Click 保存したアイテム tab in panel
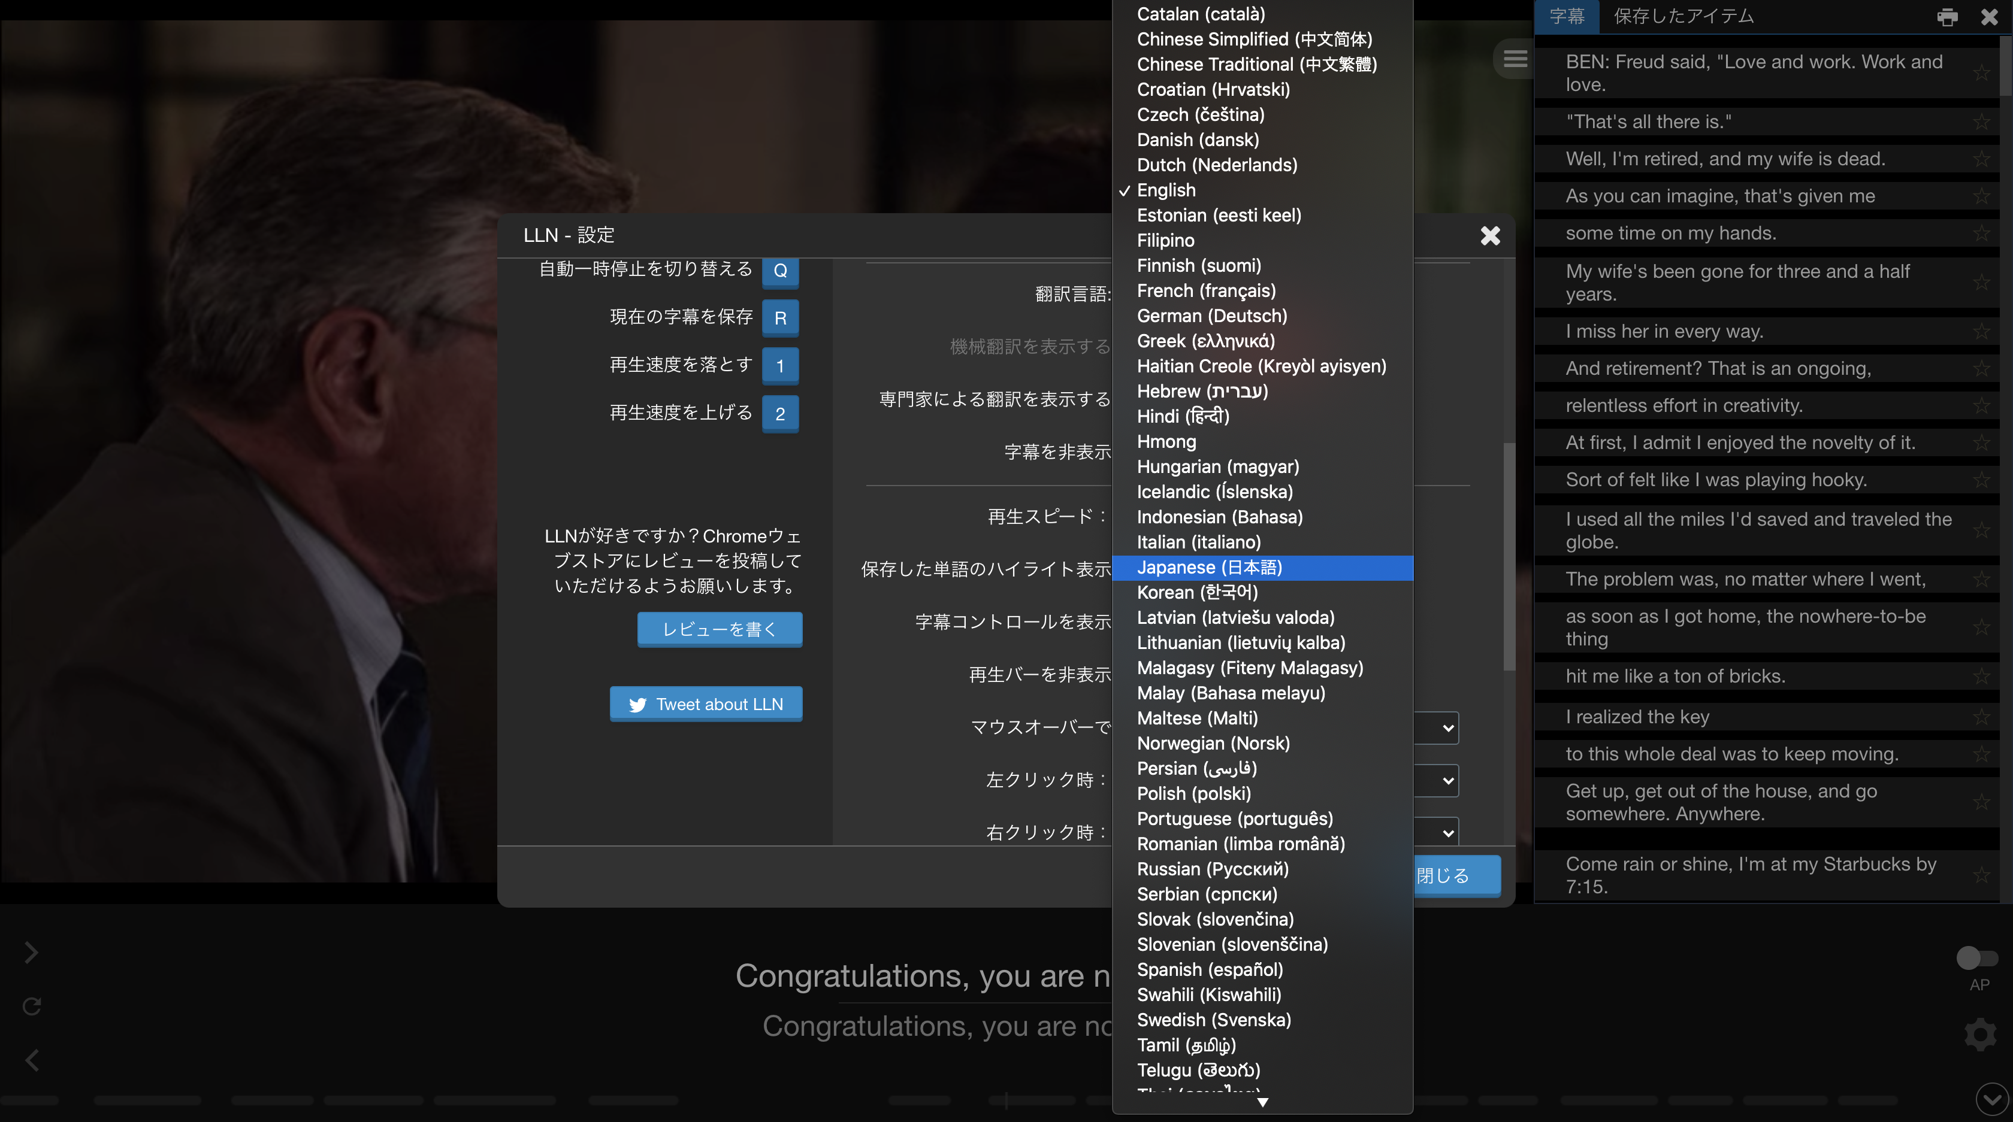This screenshot has height=1122, width=2013. 1682,15
